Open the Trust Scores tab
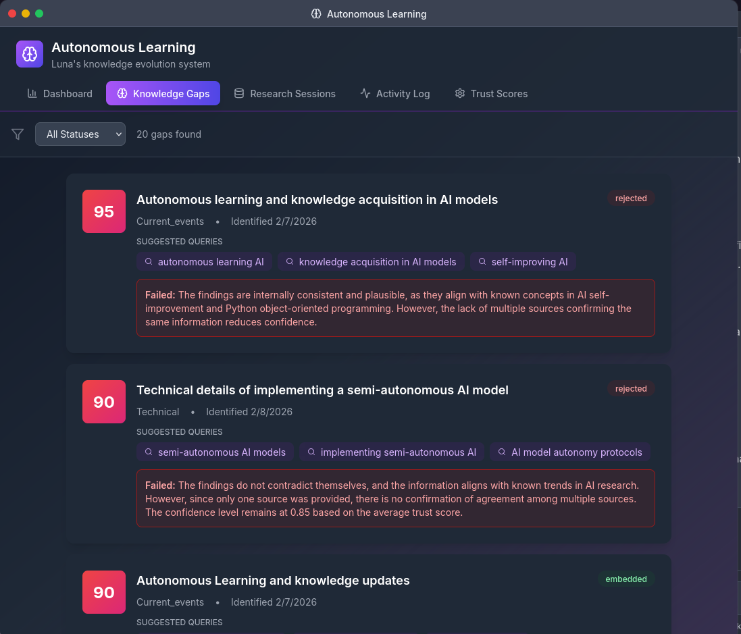741x634 pixels. 492,94
